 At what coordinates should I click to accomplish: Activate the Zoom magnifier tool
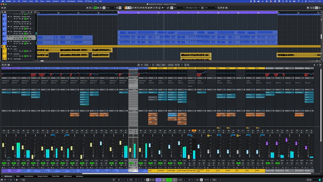pyautogui.click(x=146, y=8)
